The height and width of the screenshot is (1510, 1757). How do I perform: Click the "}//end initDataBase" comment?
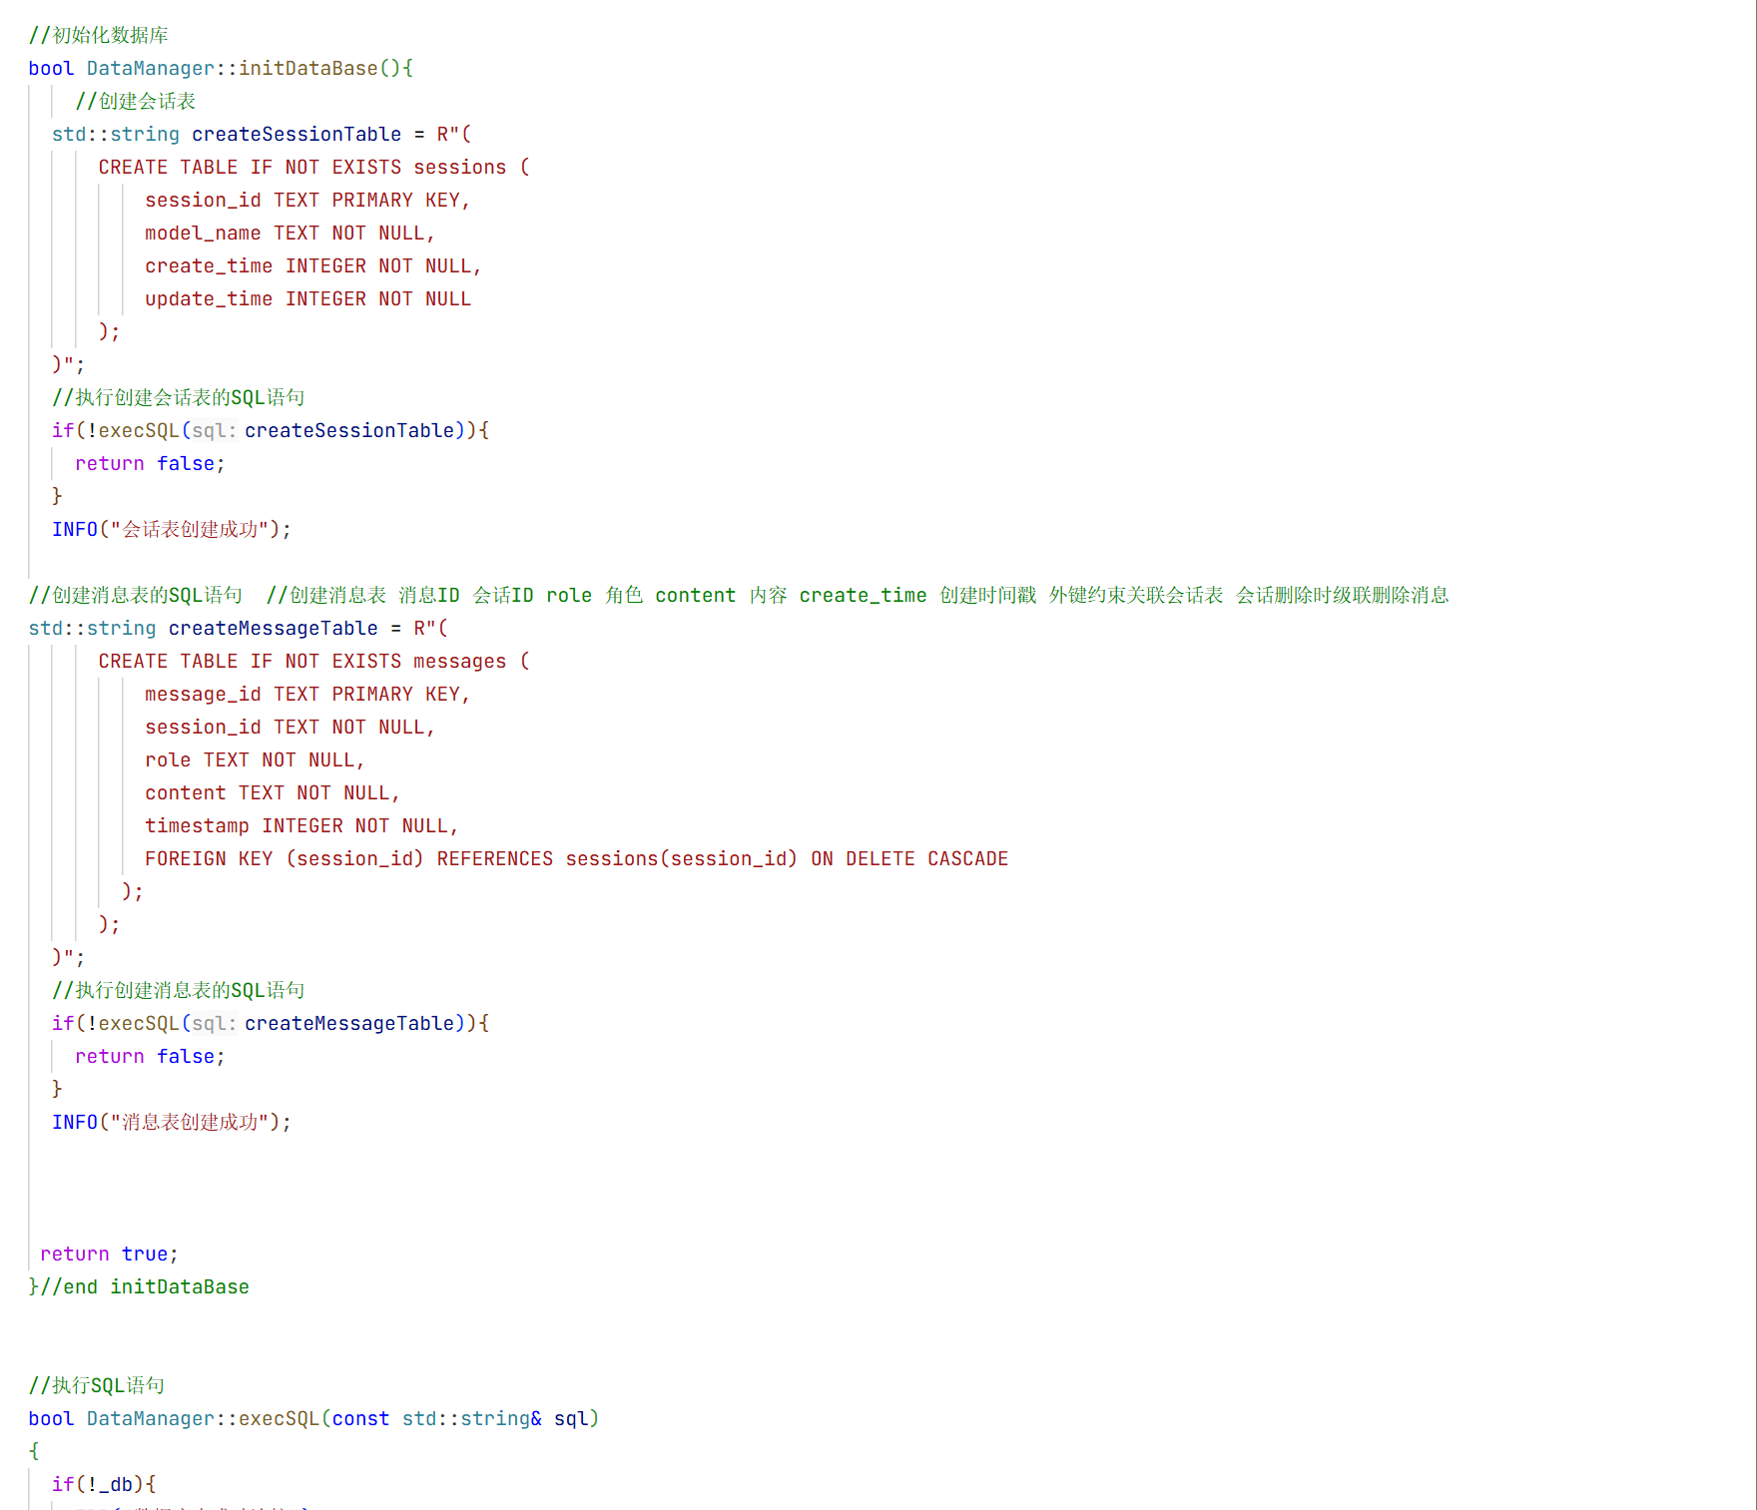(x=139, y=1286)
